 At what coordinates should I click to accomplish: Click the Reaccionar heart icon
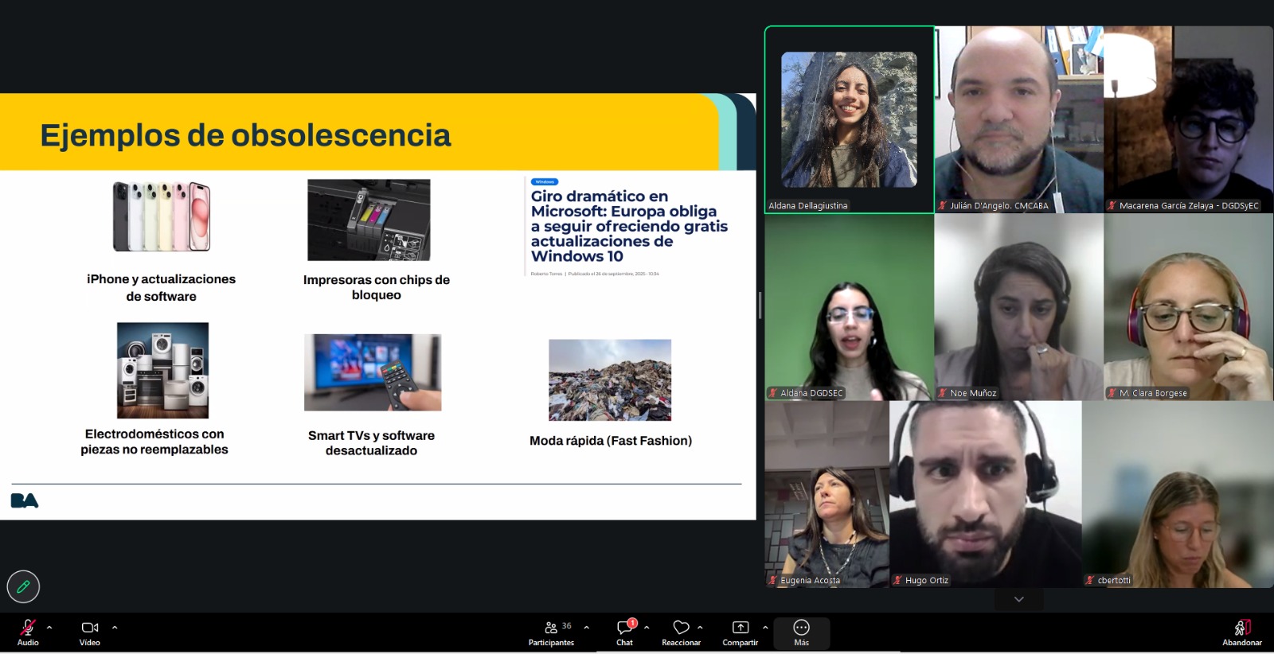pyautogui.click(x=681, y=633)
